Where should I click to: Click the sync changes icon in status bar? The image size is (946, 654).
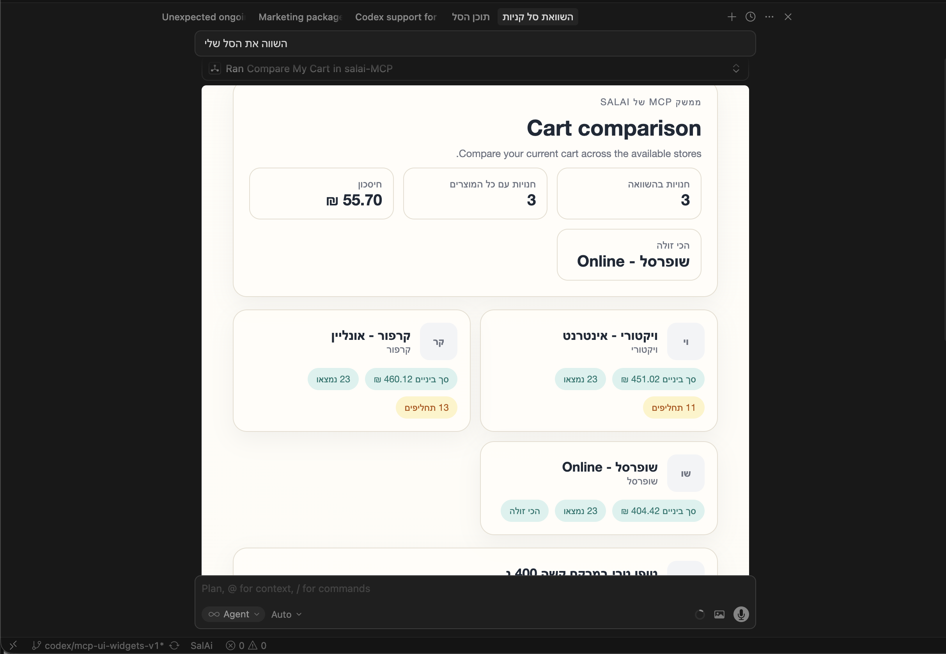tap(175, 645)
